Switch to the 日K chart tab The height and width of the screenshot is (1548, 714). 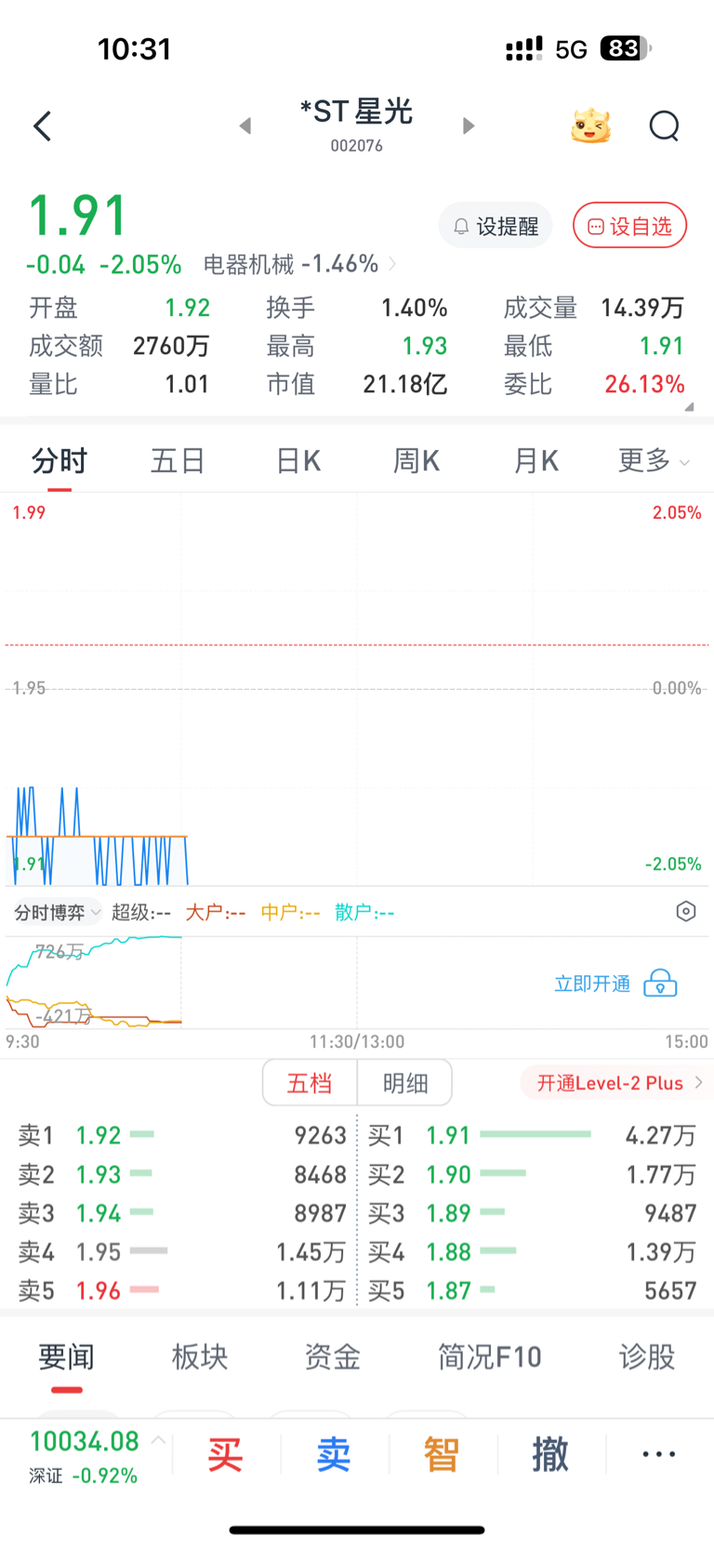click(297, 460)
